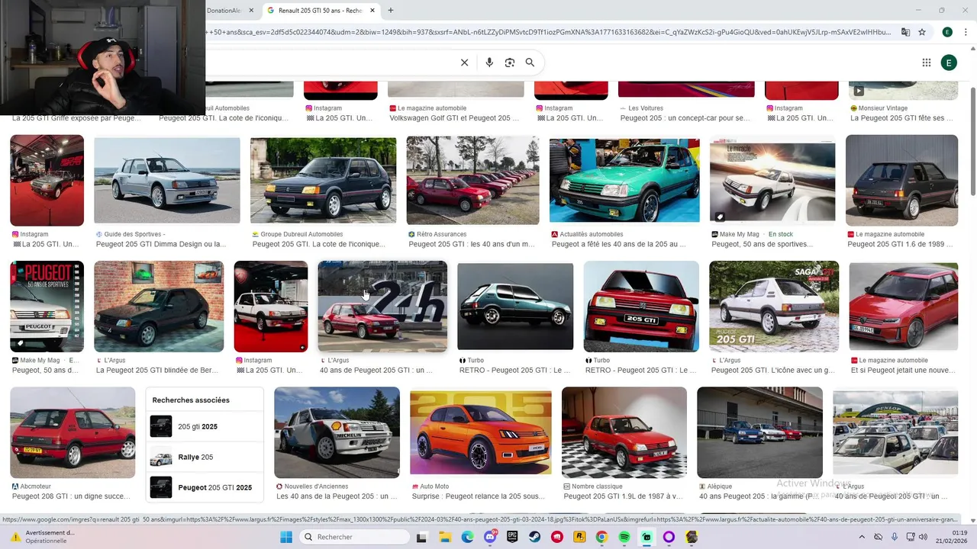977x549 pixels.
Task: Click the address bar URL
Action: [x=548, y=32]
